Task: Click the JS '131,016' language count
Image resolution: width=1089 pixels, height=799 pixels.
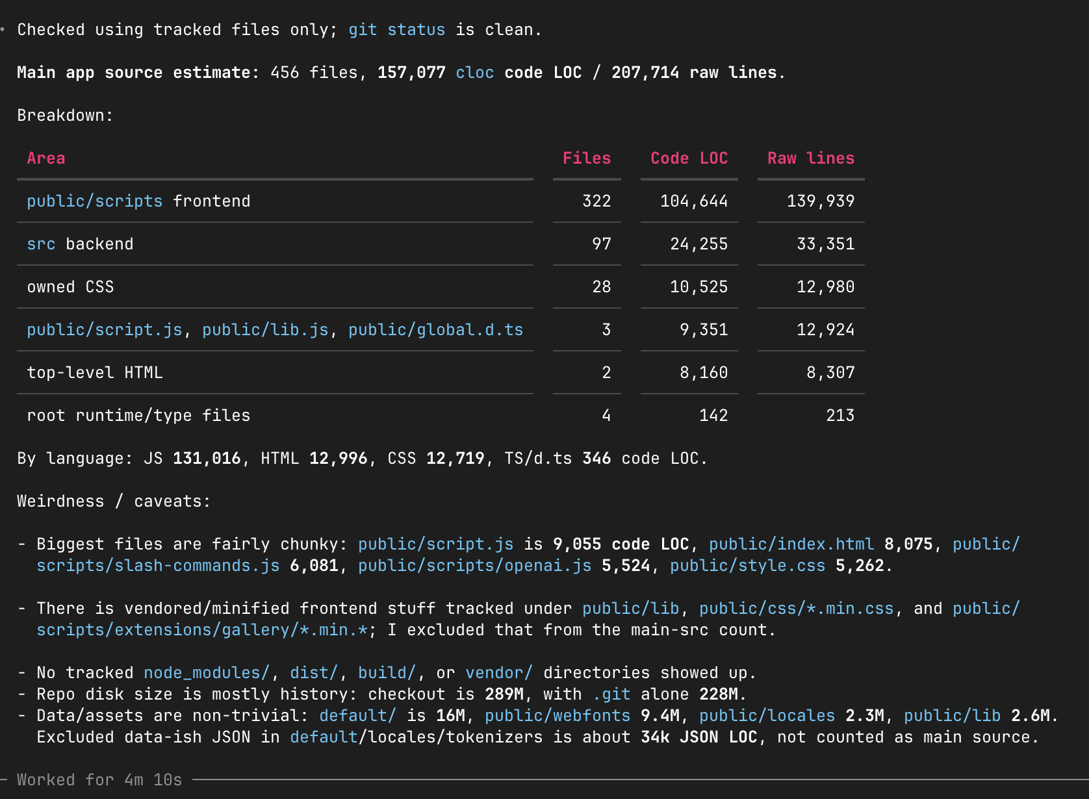Action: click(207, 459)
